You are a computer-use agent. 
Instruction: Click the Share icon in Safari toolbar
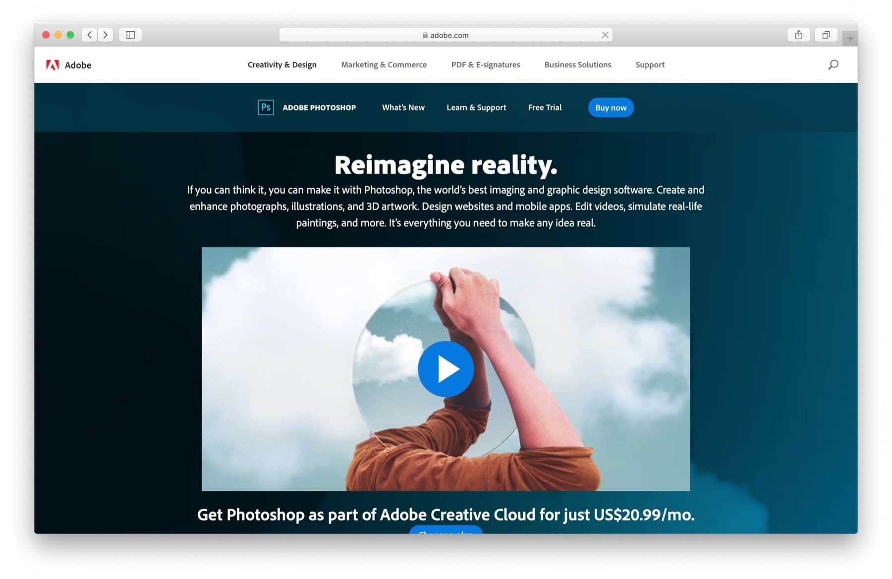pos(798,35)
